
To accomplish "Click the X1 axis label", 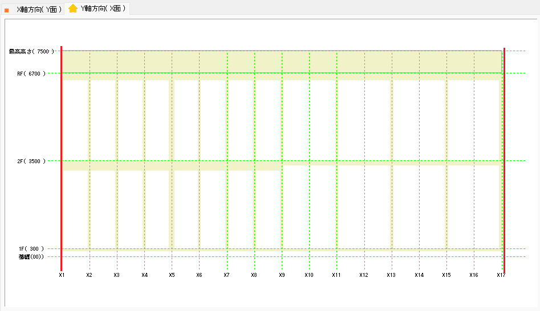I will coord(62,275).
